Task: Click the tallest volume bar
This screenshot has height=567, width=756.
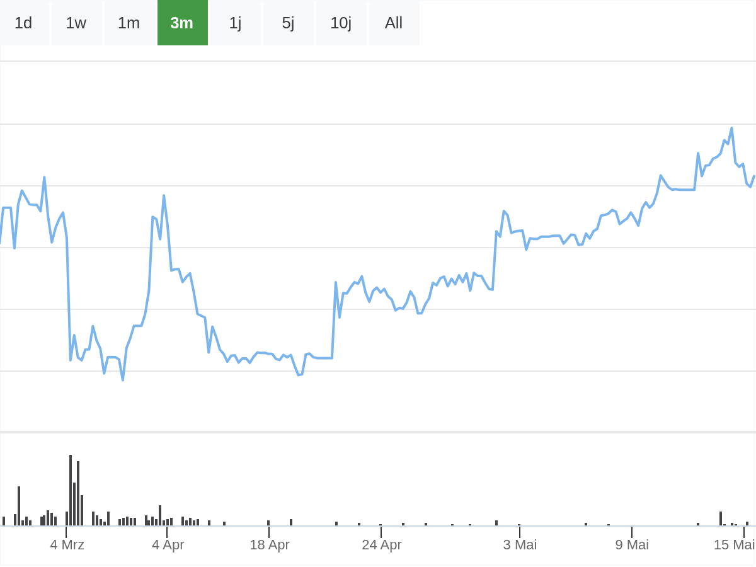Action: click(x=71, y=490)
